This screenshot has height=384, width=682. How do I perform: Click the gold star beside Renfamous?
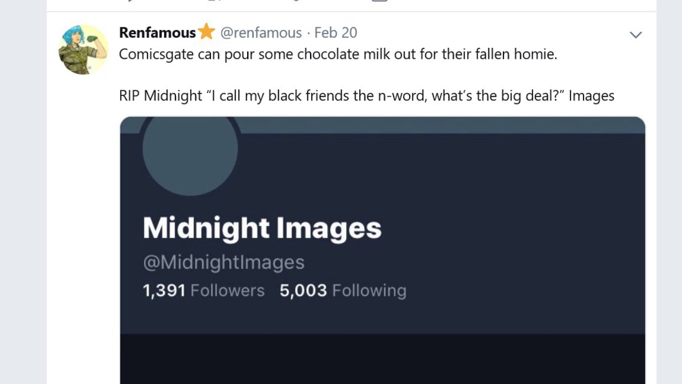coord(206,32)
